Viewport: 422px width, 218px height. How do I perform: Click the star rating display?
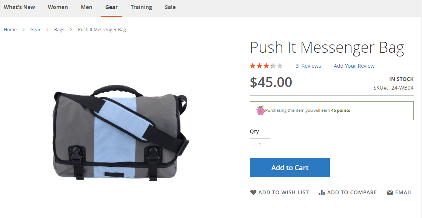click(x=266, y=66)
